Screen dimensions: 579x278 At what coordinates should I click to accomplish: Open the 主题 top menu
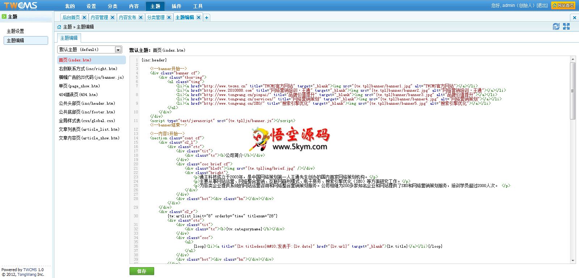click(155, 6)
